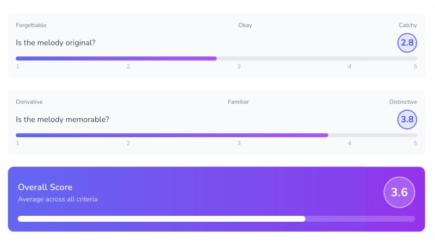The height and width of the screenshot is (244, 435).
Task: Click 'Is the melody memorable?' question
Action: [63, 119]
